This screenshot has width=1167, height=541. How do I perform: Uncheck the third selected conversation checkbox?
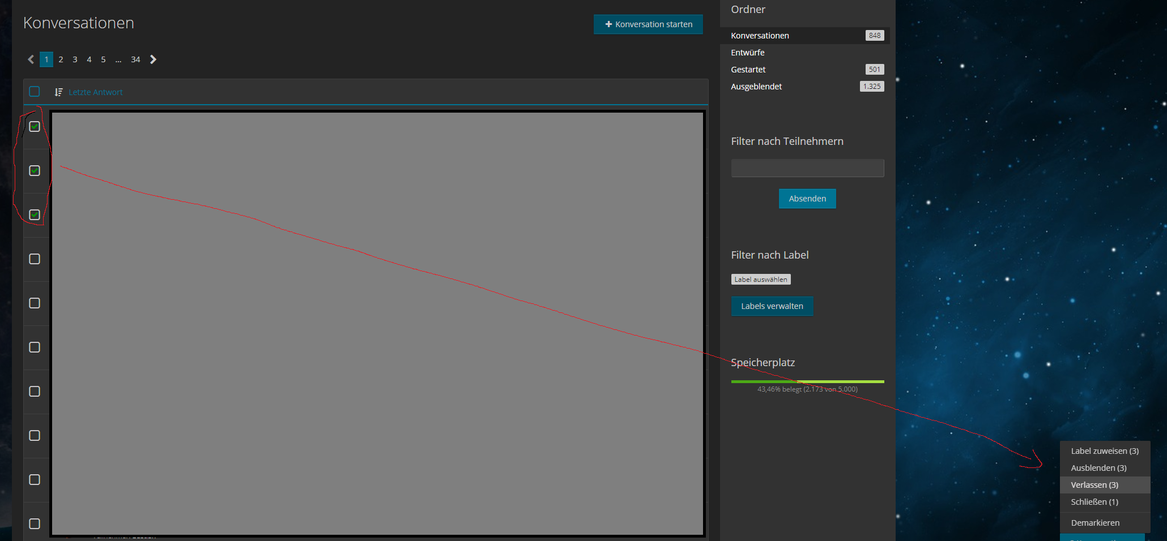pos(35,215)
